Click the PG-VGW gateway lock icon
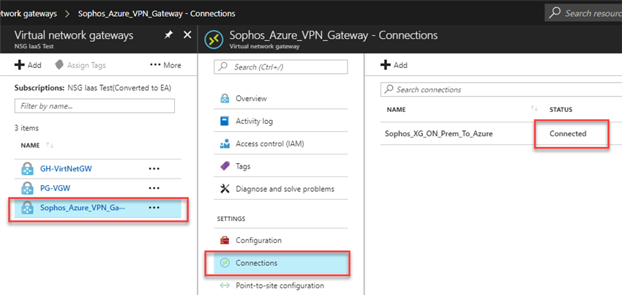The width and height of the screenshot is (622, 295). click(x=27, y=188)
